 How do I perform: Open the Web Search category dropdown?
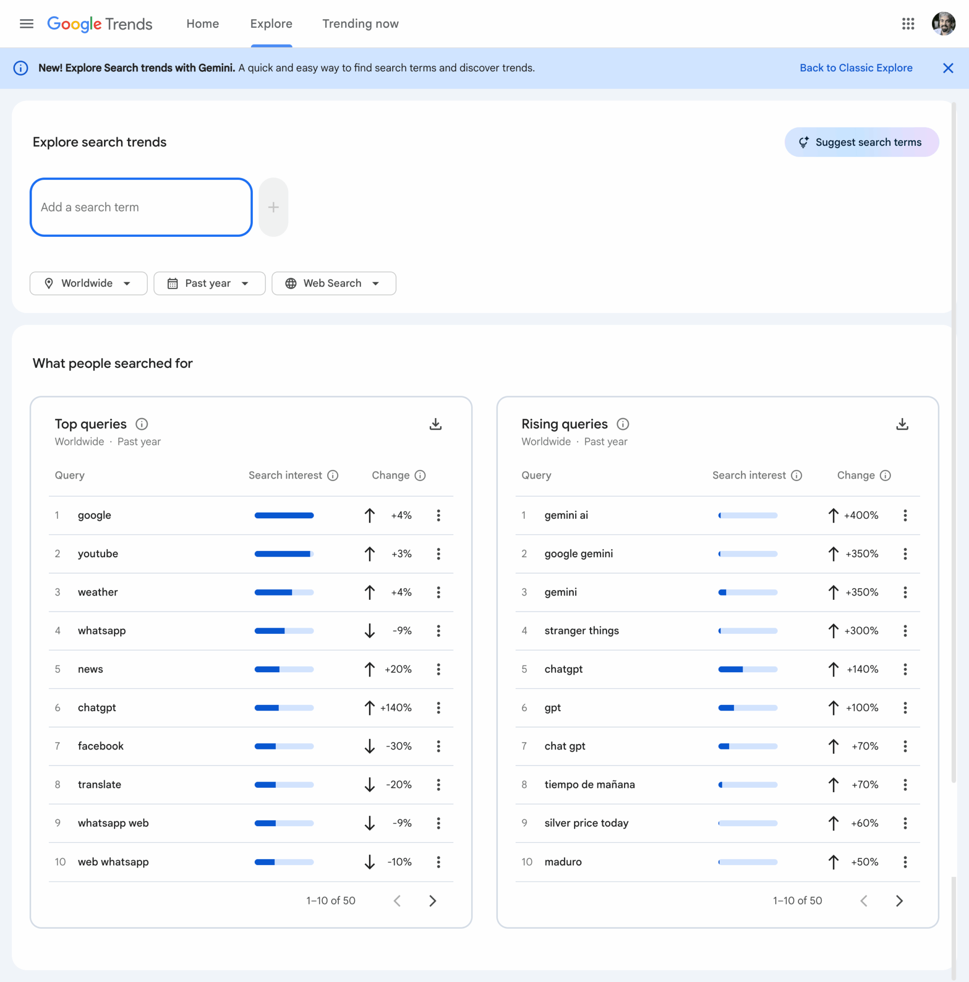[333, 283]
